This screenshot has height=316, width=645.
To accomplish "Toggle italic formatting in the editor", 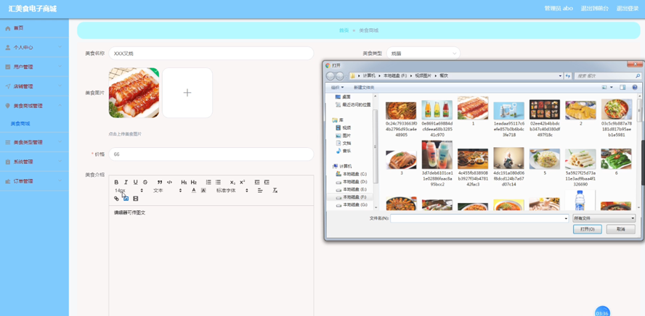I will click(126, 182).
